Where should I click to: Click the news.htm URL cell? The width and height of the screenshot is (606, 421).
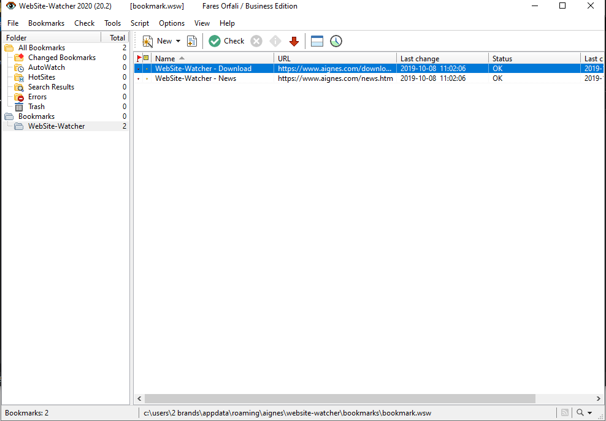335,78
